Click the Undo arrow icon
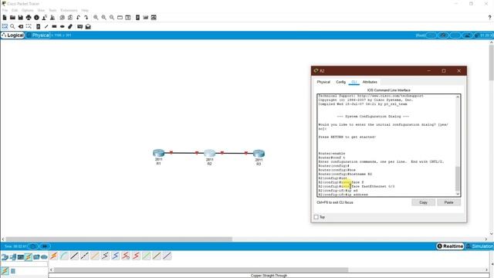Image resolution: width=494 pixels, height=278 pixels. tap(78, 18)
